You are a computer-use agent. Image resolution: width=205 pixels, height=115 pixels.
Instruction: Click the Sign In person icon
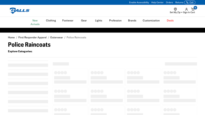[186, 9]
